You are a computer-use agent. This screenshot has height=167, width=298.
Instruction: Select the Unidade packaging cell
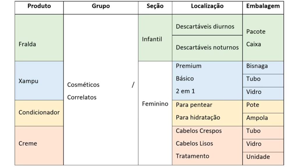click(x=258, y=157)
